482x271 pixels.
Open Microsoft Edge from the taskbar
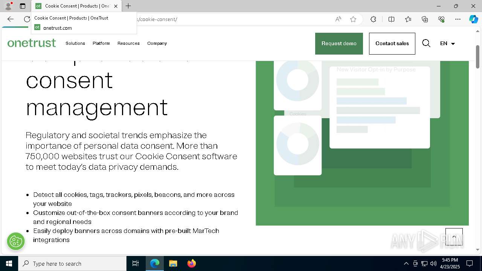click(x=155, y=263)
